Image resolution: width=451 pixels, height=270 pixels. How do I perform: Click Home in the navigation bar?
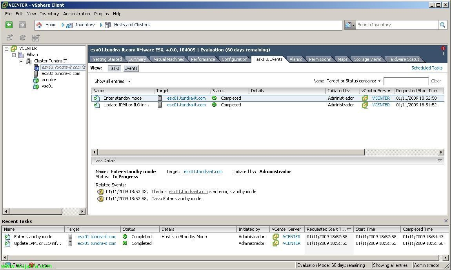(51, 25)
